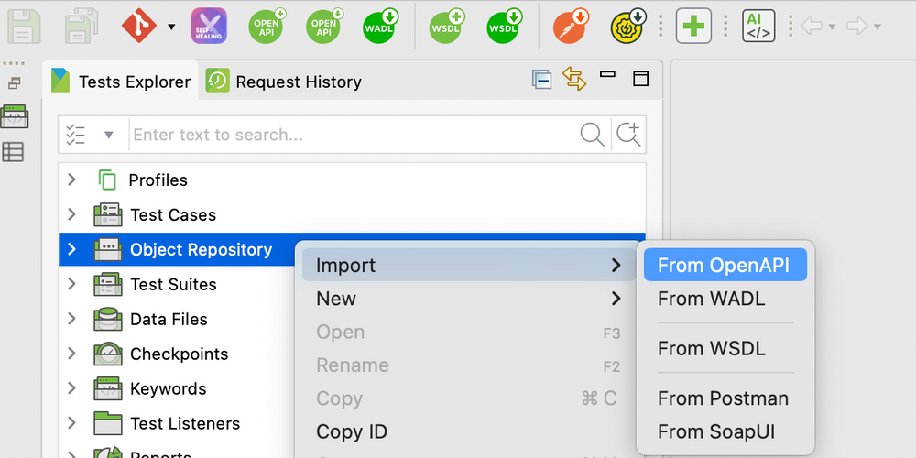Click the advanced search magnifier icon

tap(628, 135)
